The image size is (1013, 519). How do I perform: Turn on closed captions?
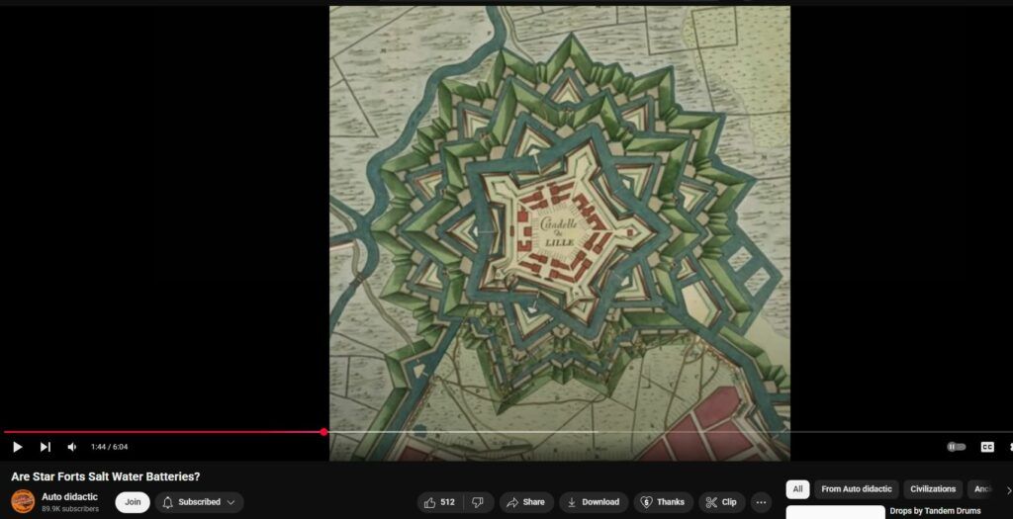[986, 447]
